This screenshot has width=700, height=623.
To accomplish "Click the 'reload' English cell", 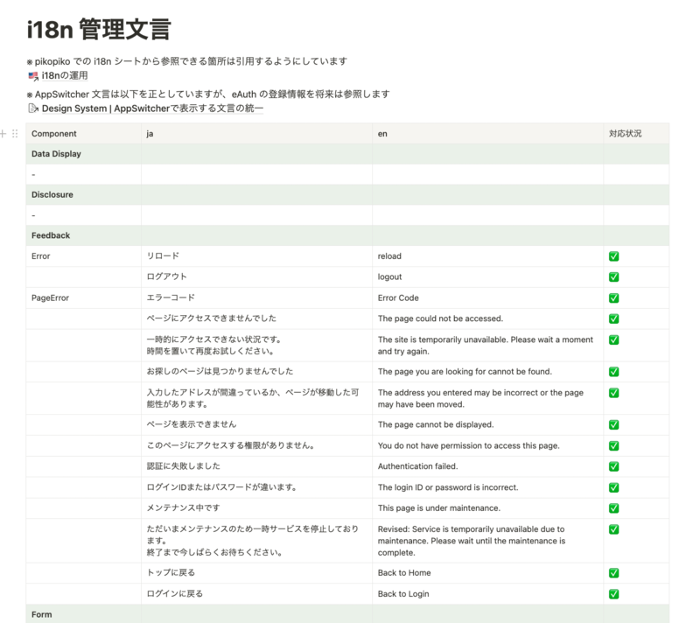I will coord(488,256).
